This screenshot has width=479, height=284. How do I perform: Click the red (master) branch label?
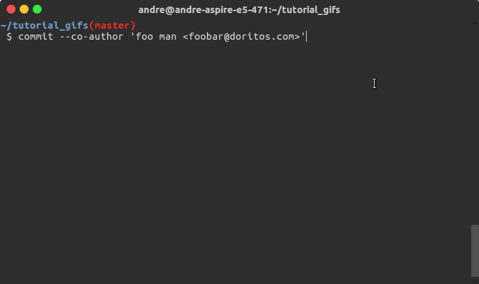click(112, 25)
